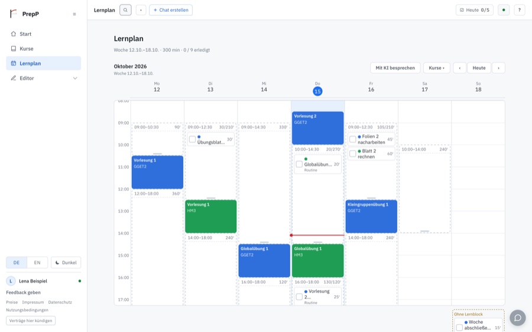
Task: Click the Lena Beispiel user avatar
Action: click(11, 281)
